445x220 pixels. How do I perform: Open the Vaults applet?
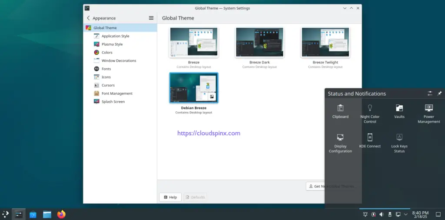click(399, 112)
